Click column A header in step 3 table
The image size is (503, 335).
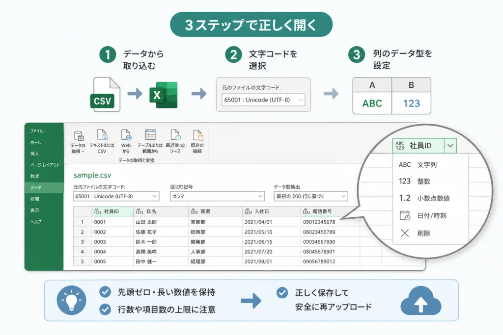(372, 85)
